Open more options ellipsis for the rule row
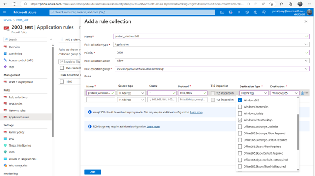 (306, 93)
